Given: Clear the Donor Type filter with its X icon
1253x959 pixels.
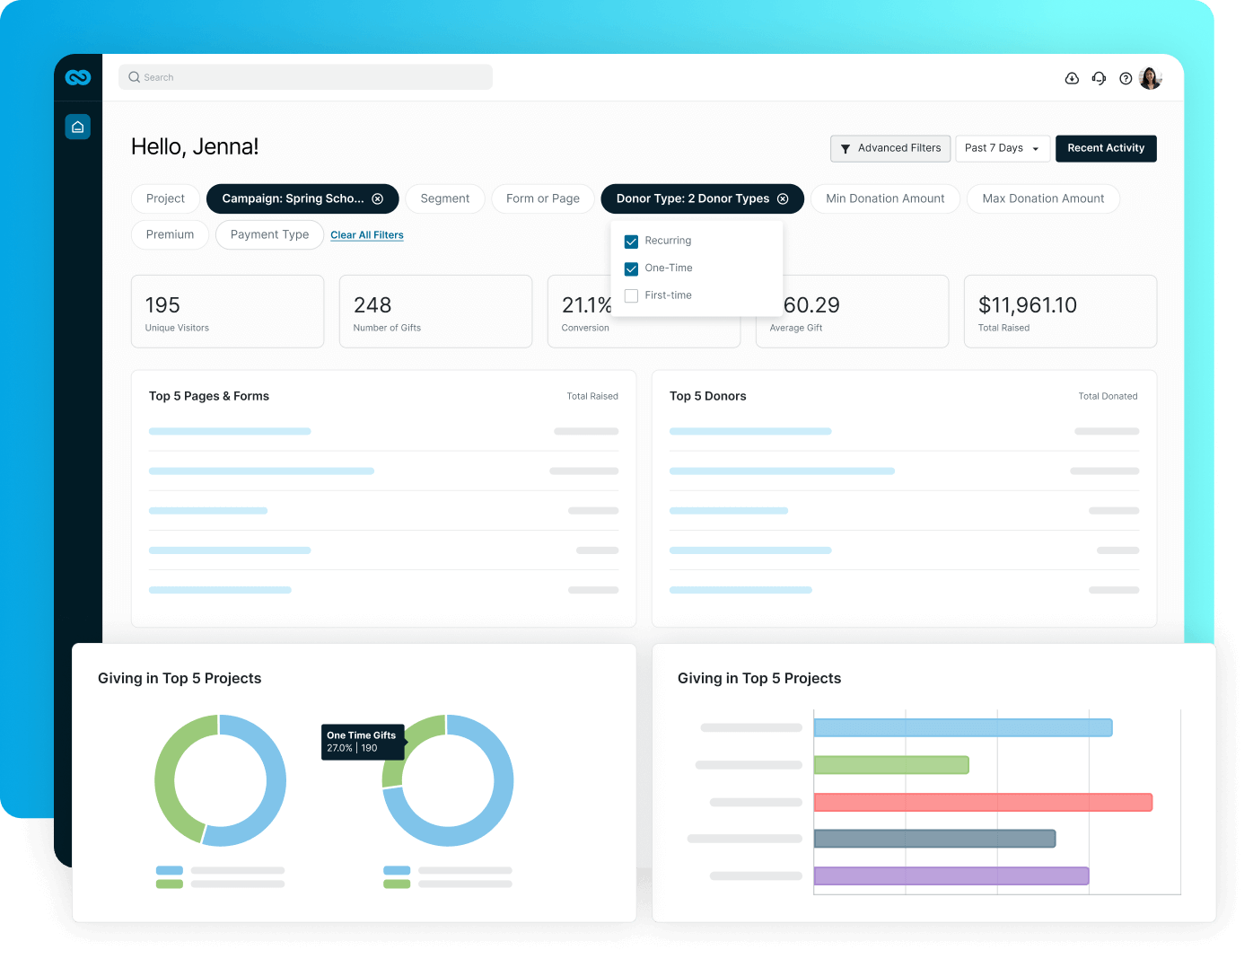Looking at the screenshot, I should (783, 199).
